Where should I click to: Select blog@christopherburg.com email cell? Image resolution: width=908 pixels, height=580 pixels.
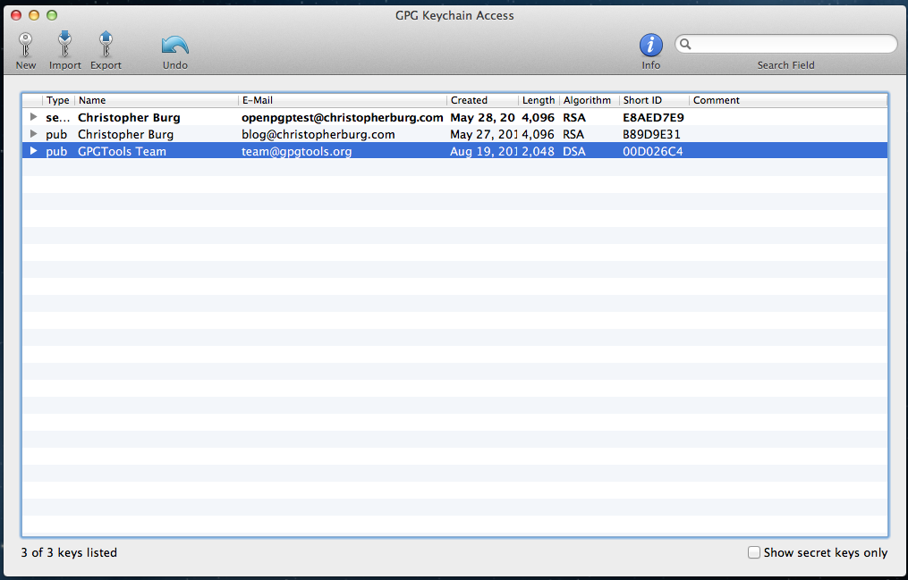[x=318, y=134]
